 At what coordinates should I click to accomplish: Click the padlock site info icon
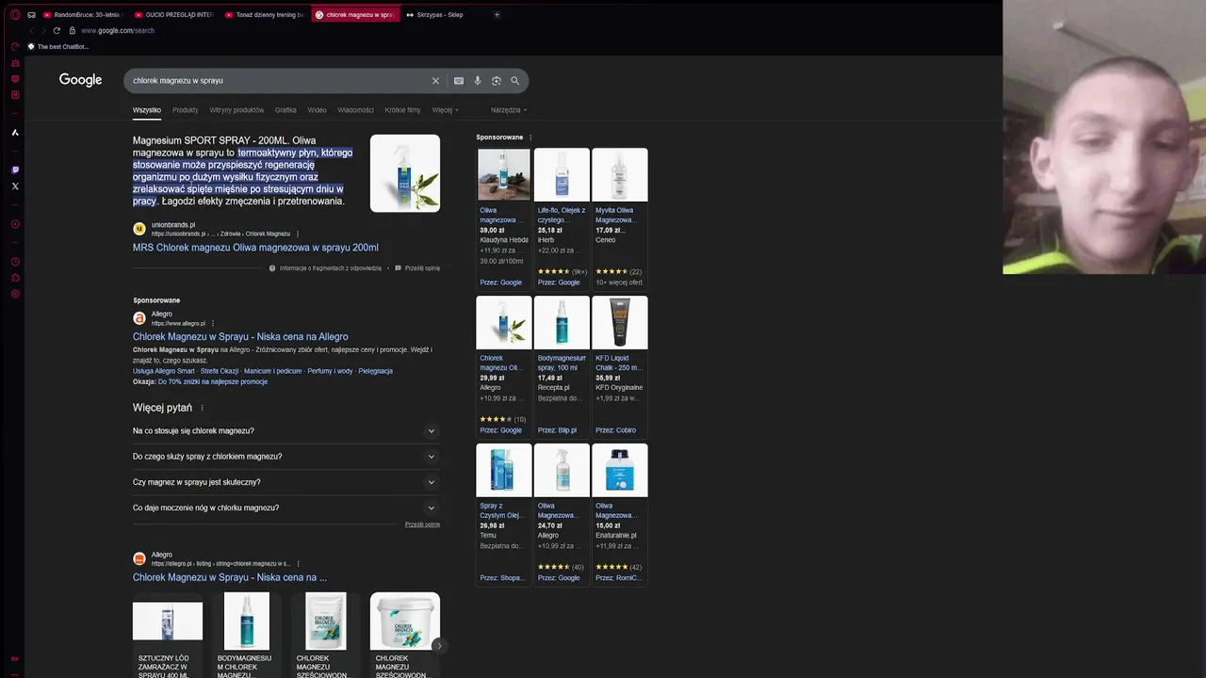(x=72, y=30)
